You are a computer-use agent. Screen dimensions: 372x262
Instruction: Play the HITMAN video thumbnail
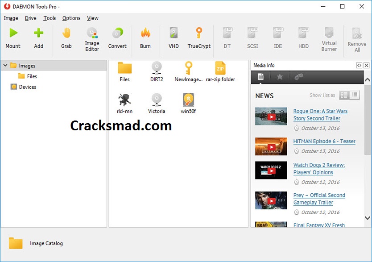[x=271, y=146]
